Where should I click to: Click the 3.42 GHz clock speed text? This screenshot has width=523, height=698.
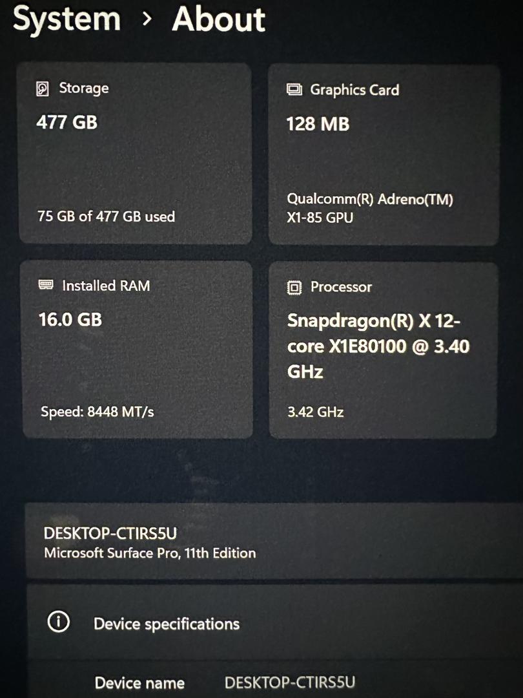[315, 412]
